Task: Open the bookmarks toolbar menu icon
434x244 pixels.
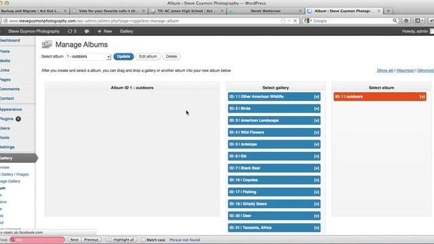Action: pyautogui.click(x=419, y=20)
